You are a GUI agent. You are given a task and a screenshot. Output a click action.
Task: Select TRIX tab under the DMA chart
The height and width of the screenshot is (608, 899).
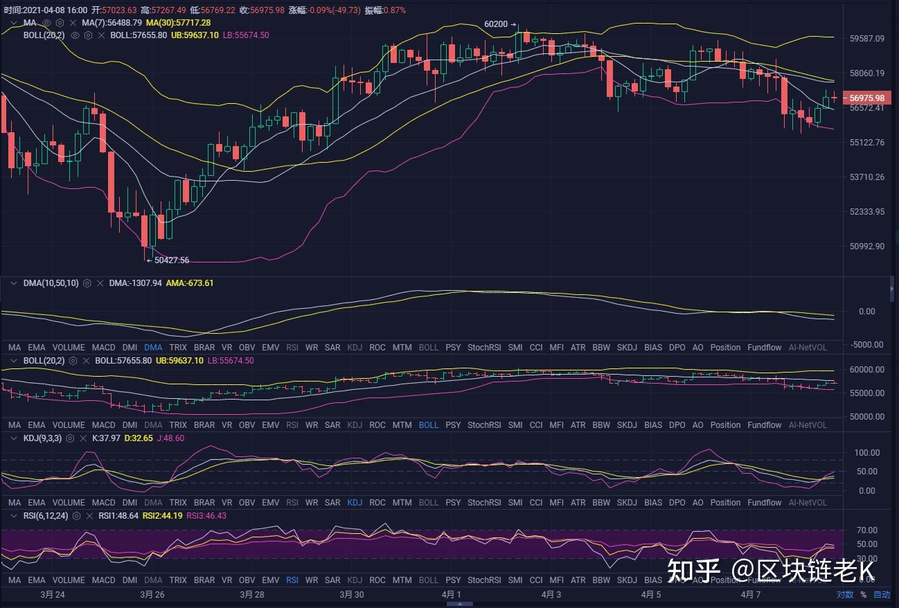[178, 348]
